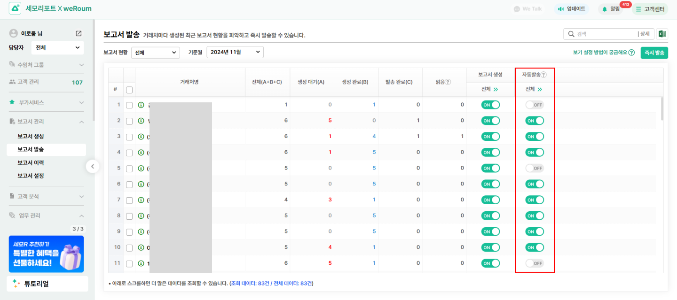
Task: Click the info icon in row 1
Action: (x=141, y=105)
